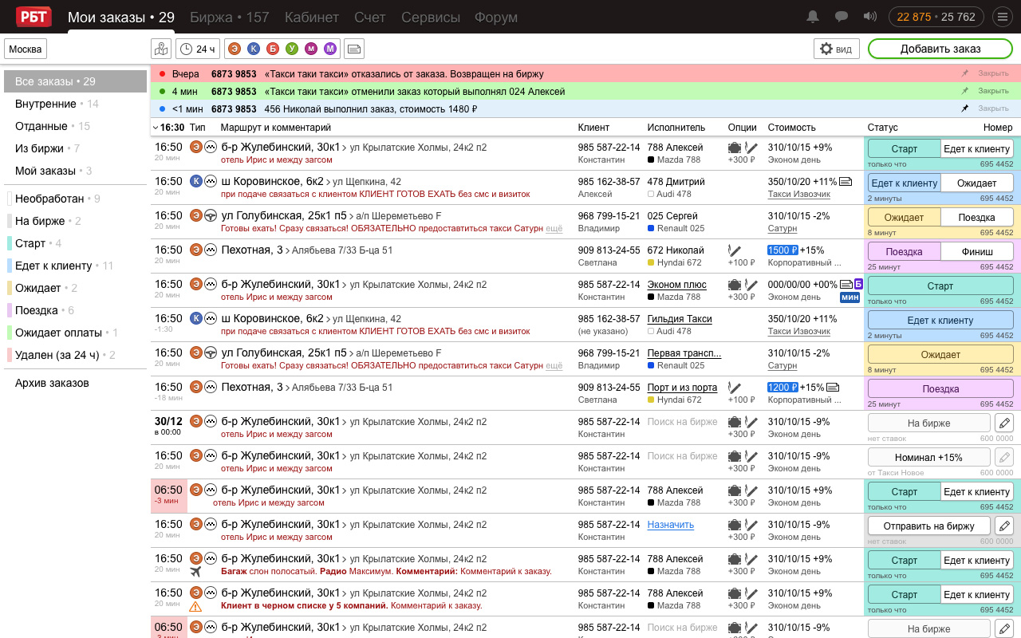Open the 22 875 • 25 762 balance pill

(936, 17)
